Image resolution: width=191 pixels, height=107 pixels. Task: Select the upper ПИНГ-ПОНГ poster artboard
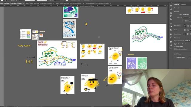[x=115, y=56]
